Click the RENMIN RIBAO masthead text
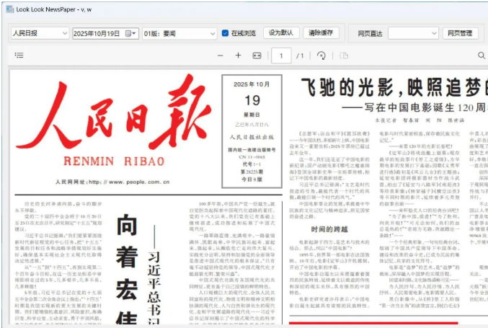This screenshot has height=328, width=488. pos(114,161)
